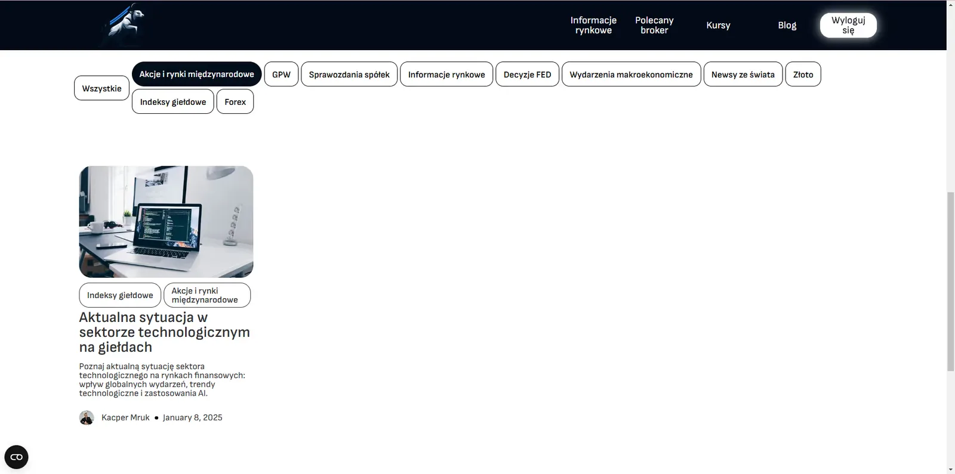The height and width of the screenshot is (474, 955).
Task: Open Informacje rynkowe navigation menu
Action: click(593, 25)
